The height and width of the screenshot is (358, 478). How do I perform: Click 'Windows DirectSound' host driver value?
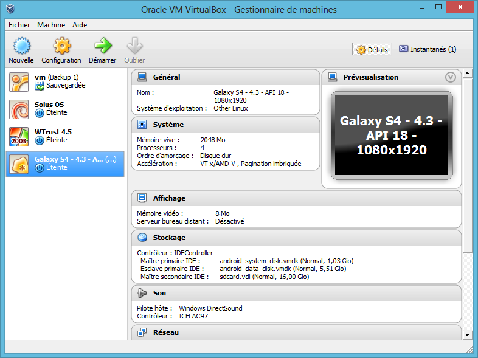[210, 308]
